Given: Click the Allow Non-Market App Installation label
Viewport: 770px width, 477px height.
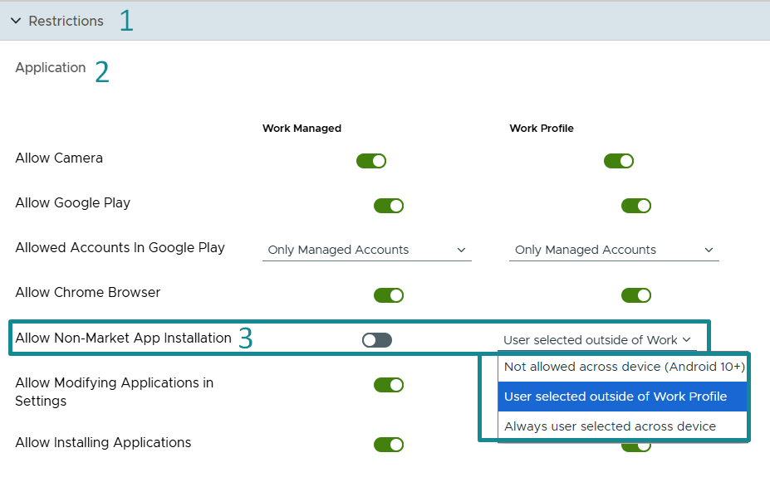Looking at the screenshot, I should (123, 338).
